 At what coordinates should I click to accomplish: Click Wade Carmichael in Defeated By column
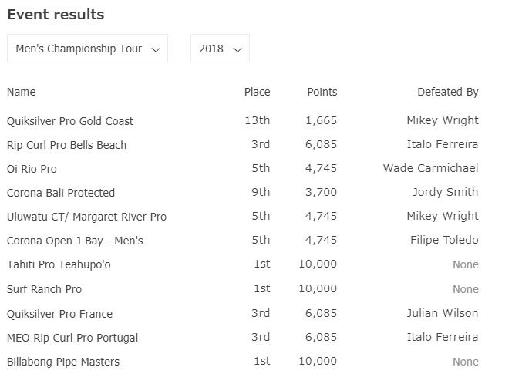click(430, 168)
